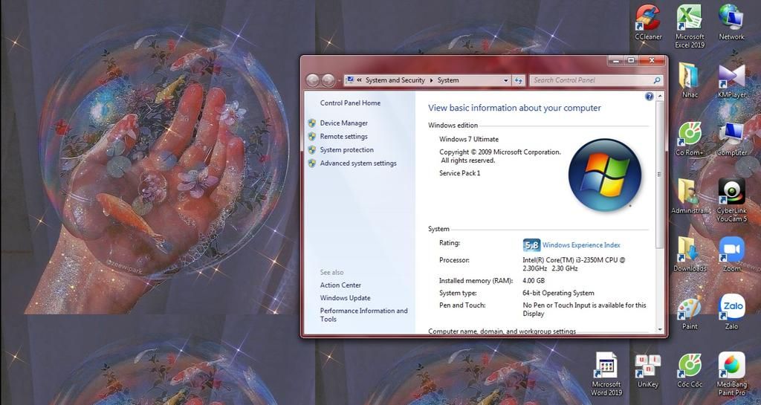Click the vertical scrollbar thumb
This screenshot has height=405, width=761.
[x=660, y=174]
